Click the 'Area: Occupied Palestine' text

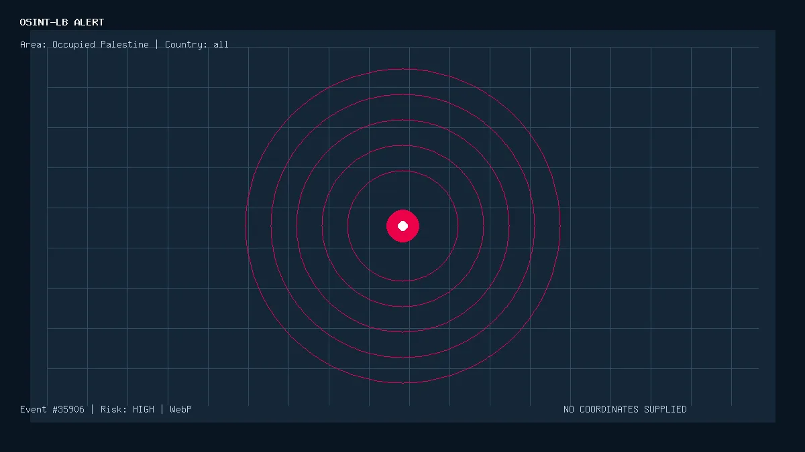coord(85,45)
